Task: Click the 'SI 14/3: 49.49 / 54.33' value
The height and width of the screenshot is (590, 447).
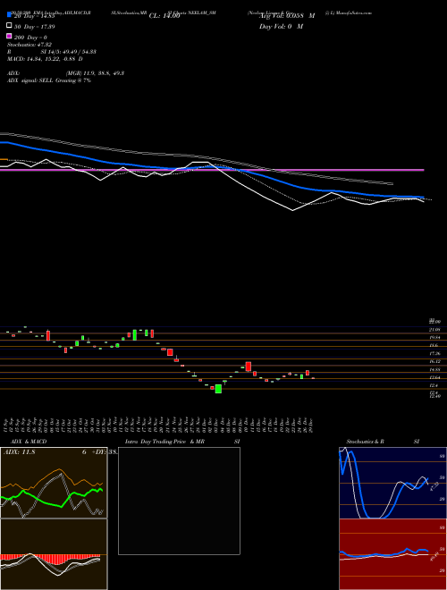Action: [x=68, y=52]
